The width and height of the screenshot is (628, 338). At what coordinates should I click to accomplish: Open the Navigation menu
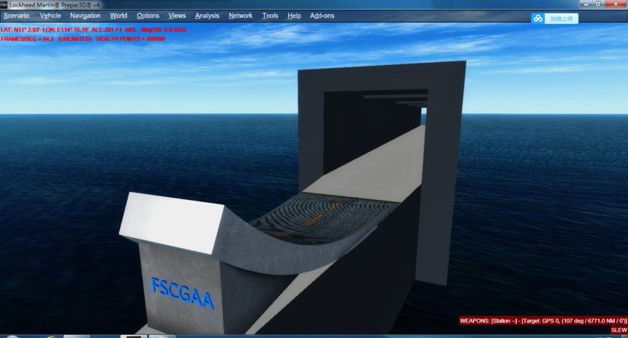(86, 15)
